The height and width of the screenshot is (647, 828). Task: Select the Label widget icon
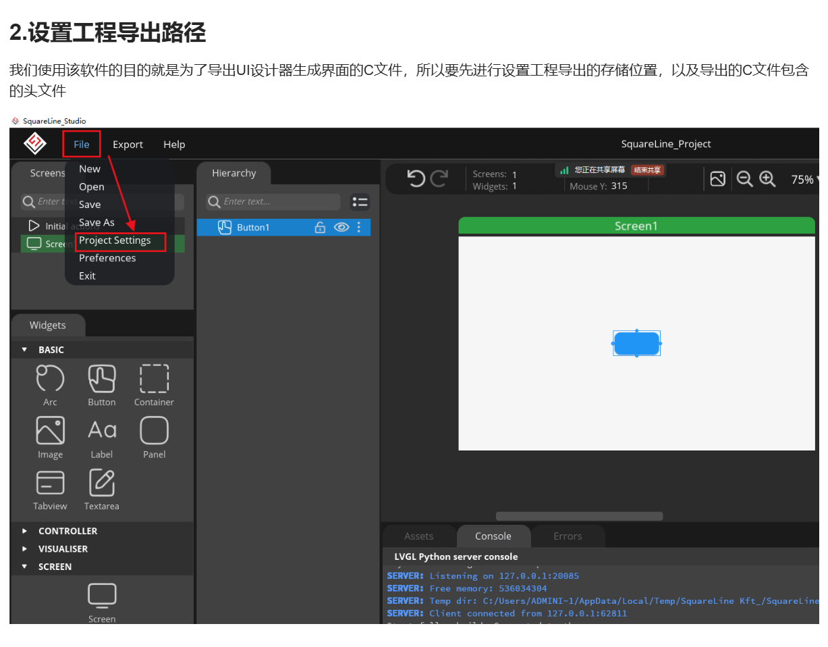tap(102, 430)
